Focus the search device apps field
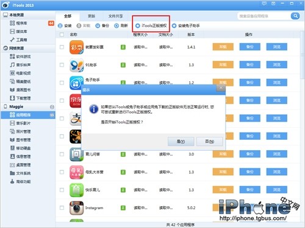 pyautogui.click(x=264, y=16)
